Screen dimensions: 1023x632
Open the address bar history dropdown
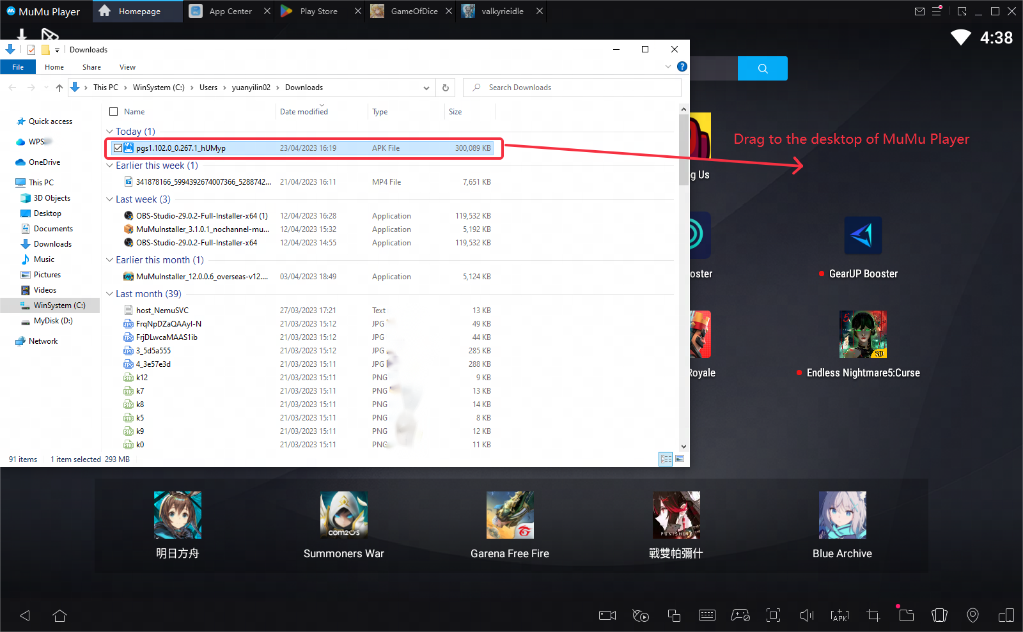coord(426,88)
